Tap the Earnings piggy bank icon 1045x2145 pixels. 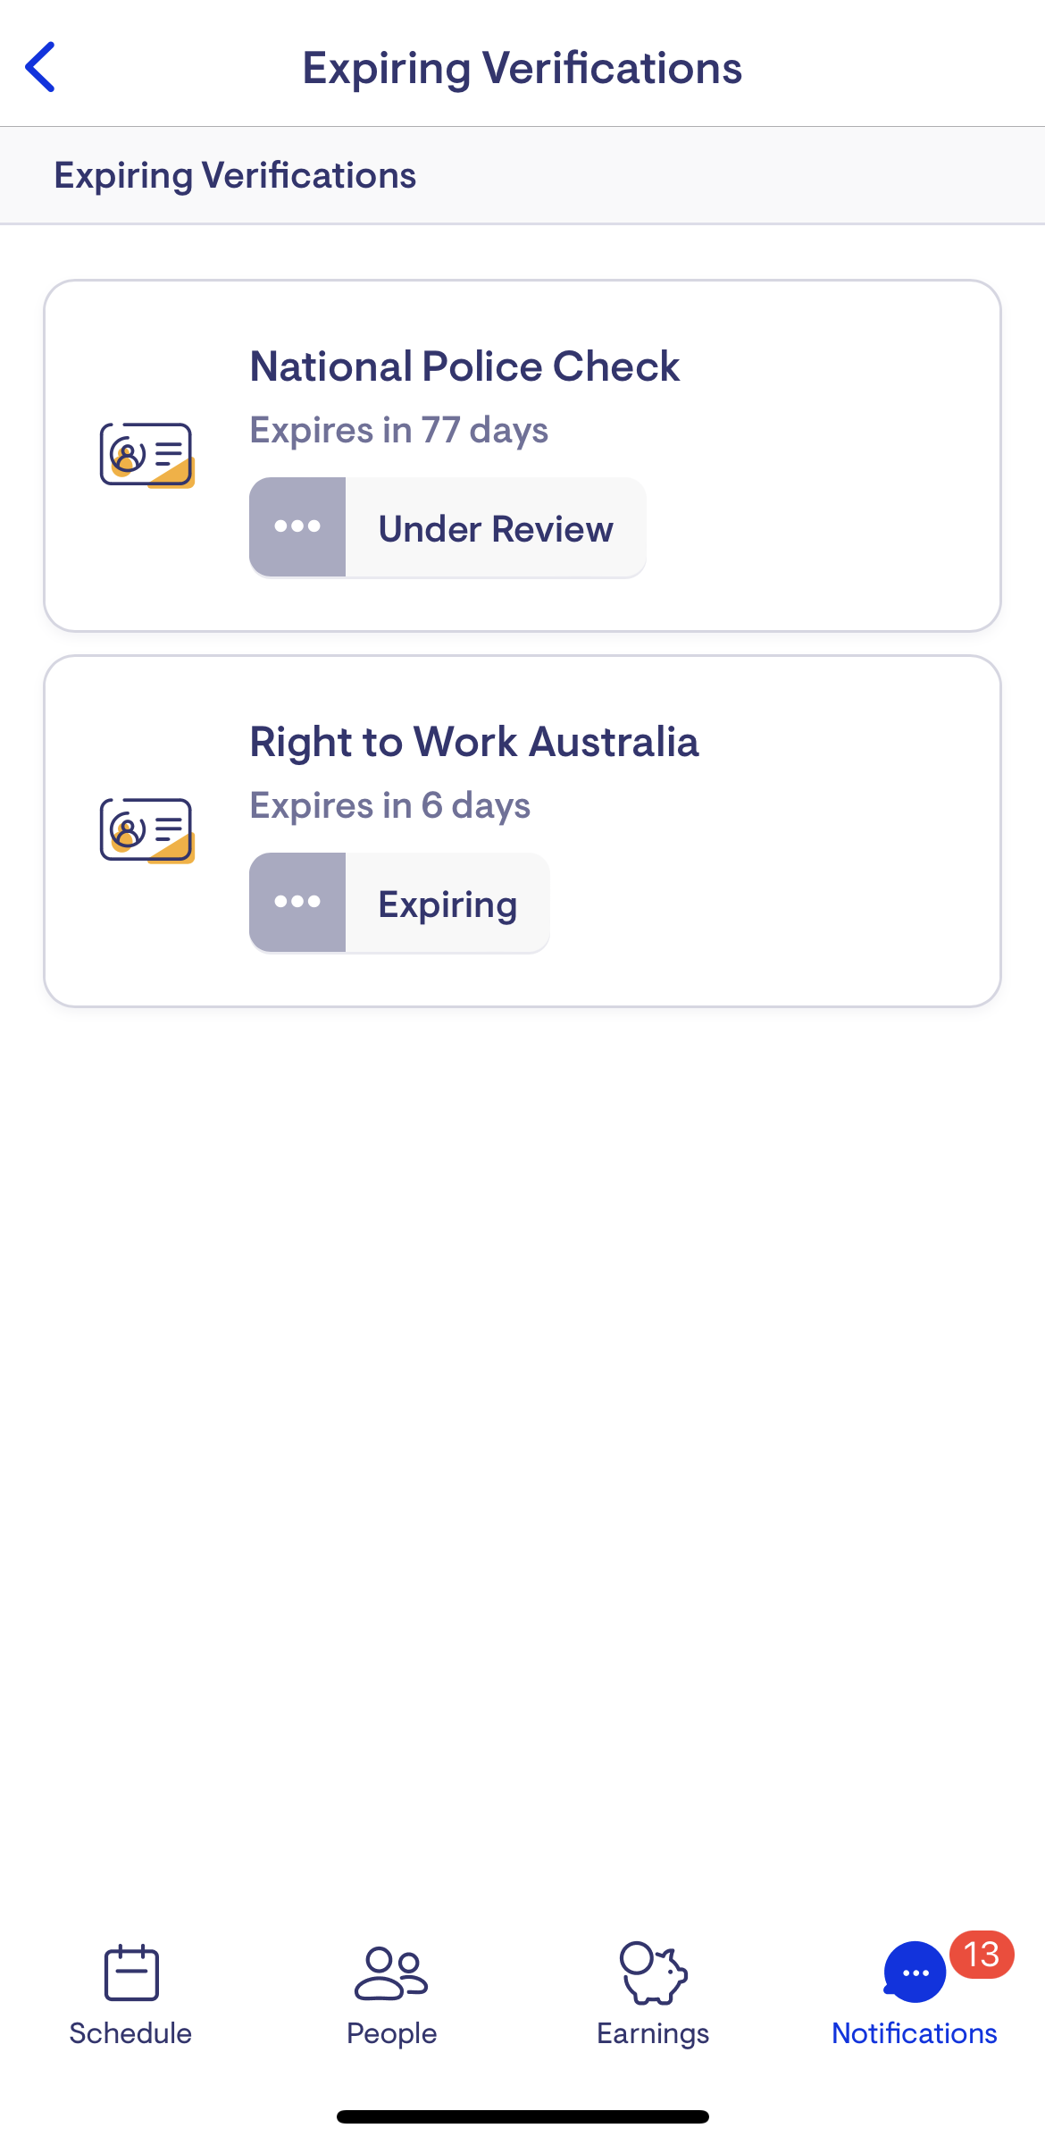[653, 1972]
